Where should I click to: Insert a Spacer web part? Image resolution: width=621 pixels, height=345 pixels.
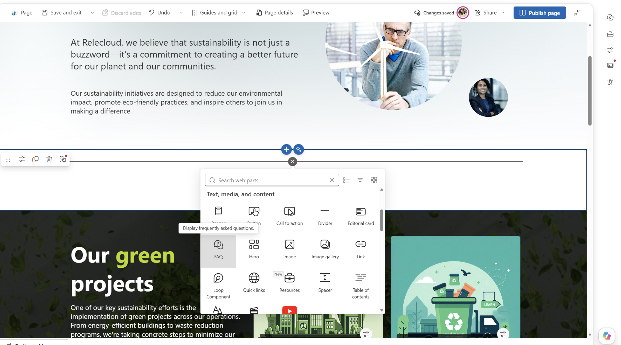point(325,283)
